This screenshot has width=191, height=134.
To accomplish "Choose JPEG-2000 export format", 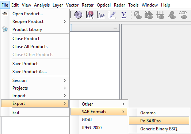I will tap(99, 128).
